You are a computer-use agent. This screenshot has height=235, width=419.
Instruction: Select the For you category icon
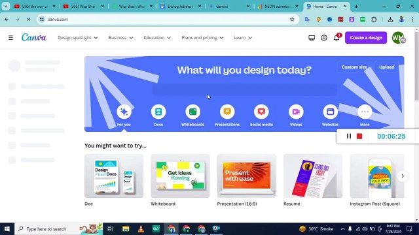coord(124,112)
